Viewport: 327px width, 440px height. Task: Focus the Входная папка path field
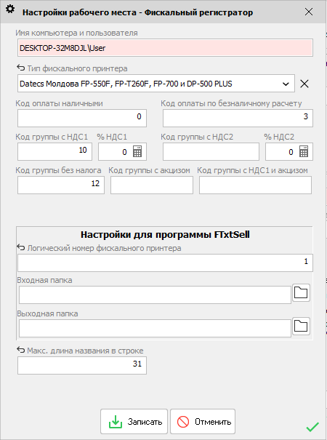pyautogui.click(x=155, y=295)
